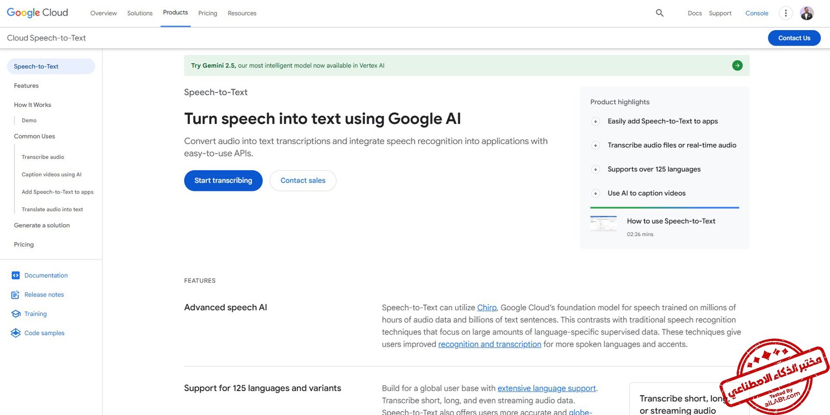Play the How to use Speech-to-Text video thumbnail

[603, 224]
